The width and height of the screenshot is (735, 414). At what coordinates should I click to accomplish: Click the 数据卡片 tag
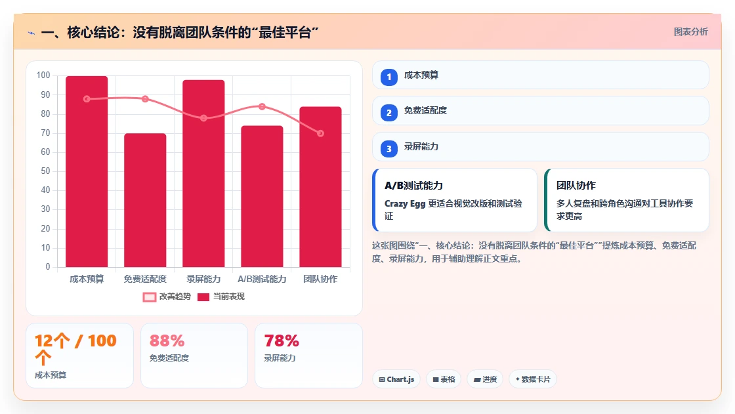click(x=532, y=379)
